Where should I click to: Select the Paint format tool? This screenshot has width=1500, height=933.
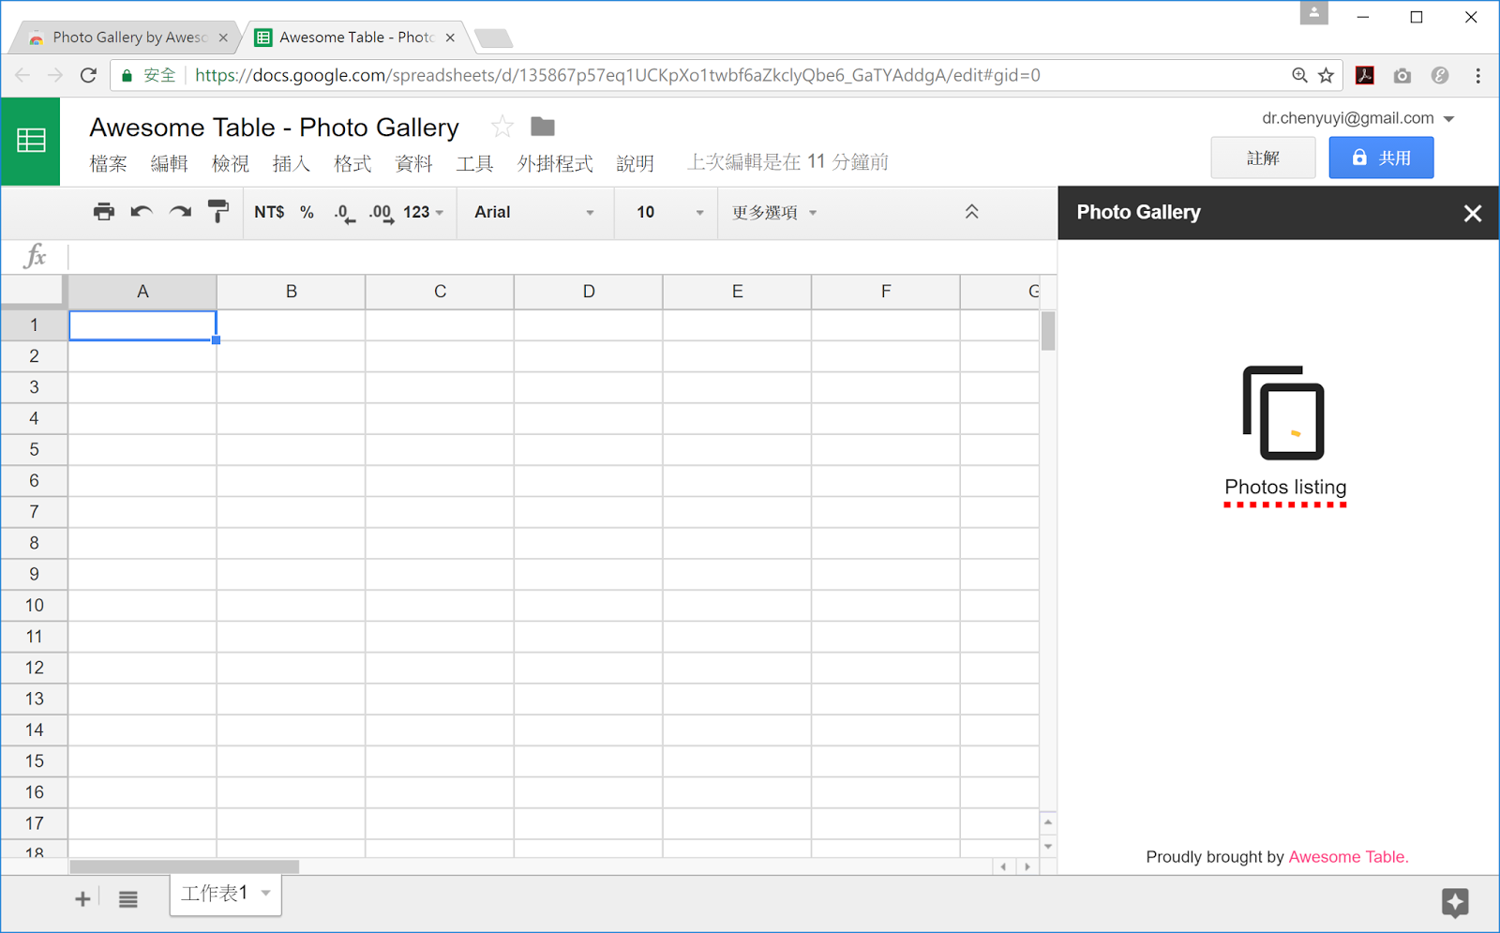click(x=217, y=212)
